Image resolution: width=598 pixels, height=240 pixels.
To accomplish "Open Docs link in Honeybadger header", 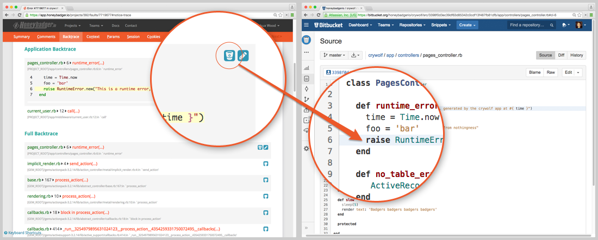I will pyautogui.click(x=116, y=26).
